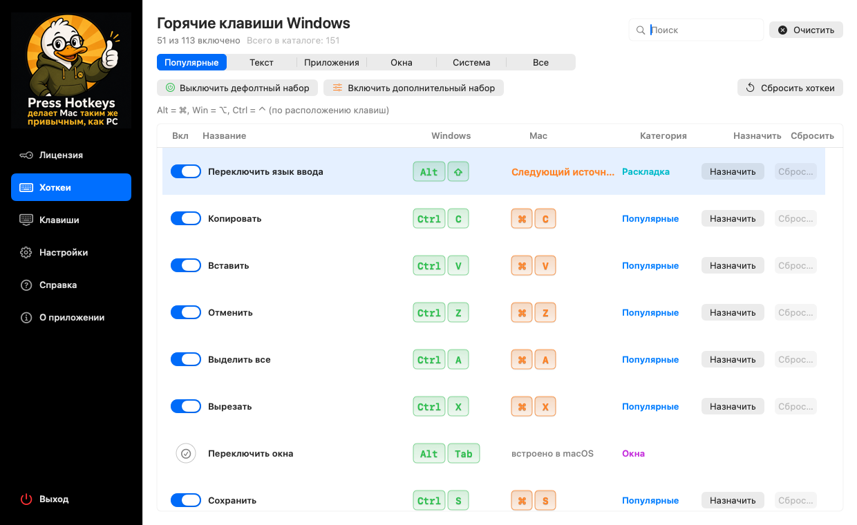Click the orange Z key badge for Отменить
This screenshot has height=525, width=857.
click(x=545, y=312)
